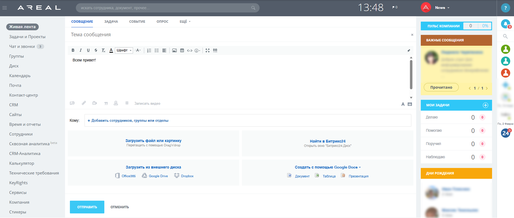
Task: Insert an image using the picture icon
Action: pyautogui.click(x=174, y=51)
